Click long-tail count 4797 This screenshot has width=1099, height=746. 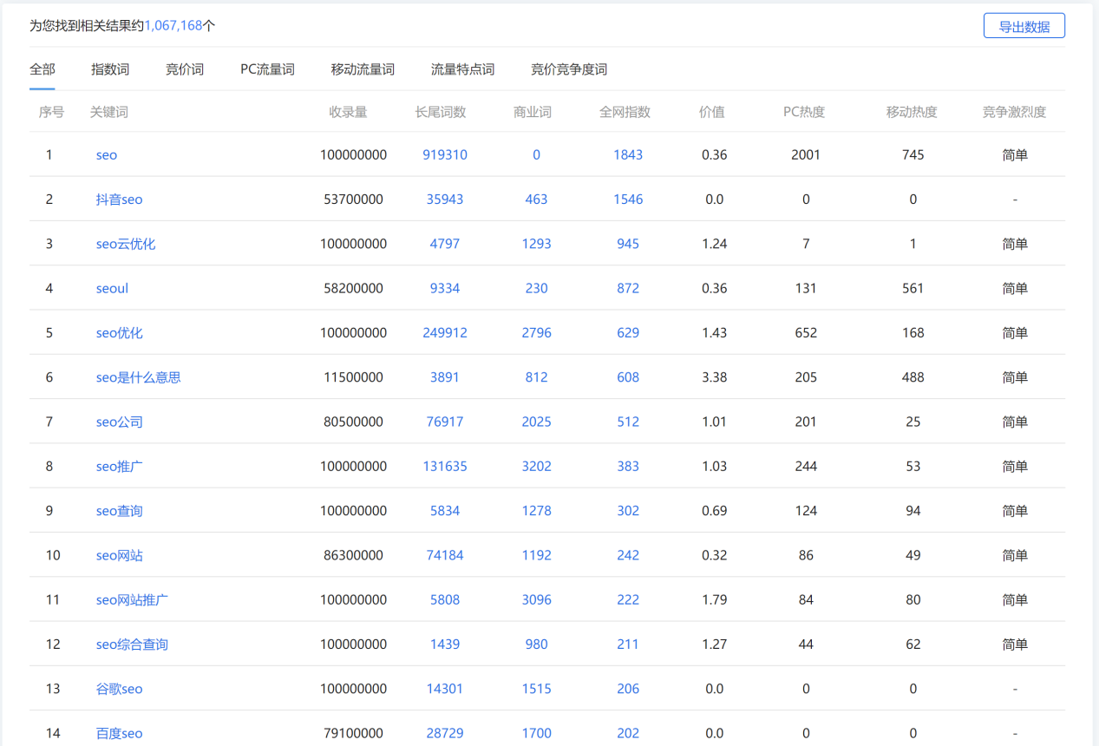445,244
